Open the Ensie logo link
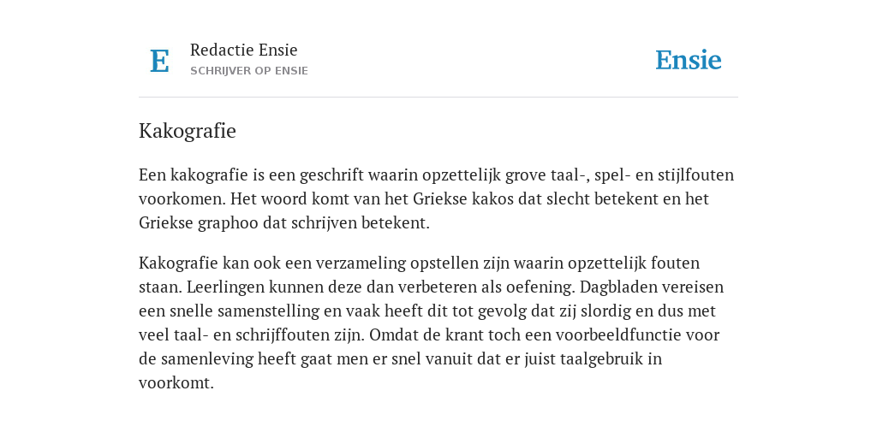 point(689,60)
